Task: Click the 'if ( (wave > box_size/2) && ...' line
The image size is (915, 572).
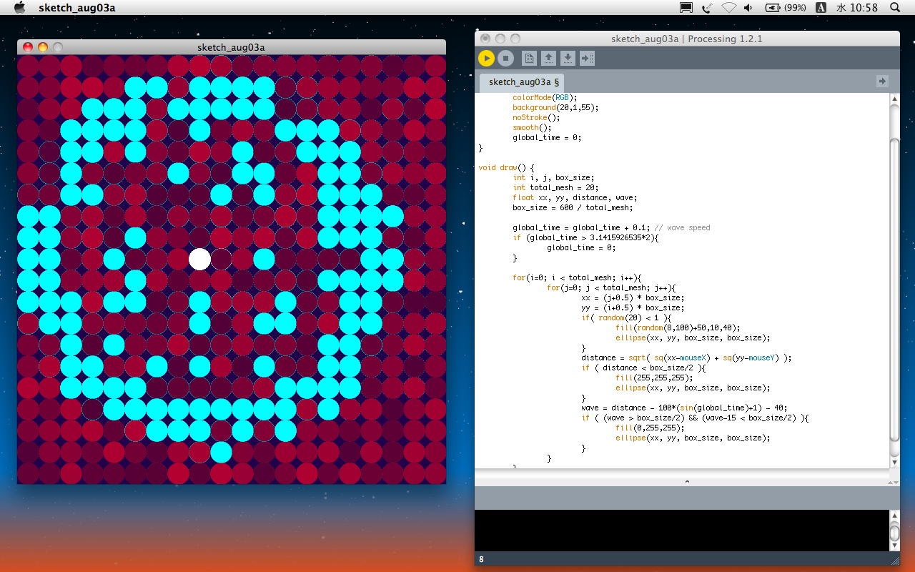Action: point(695,418)
